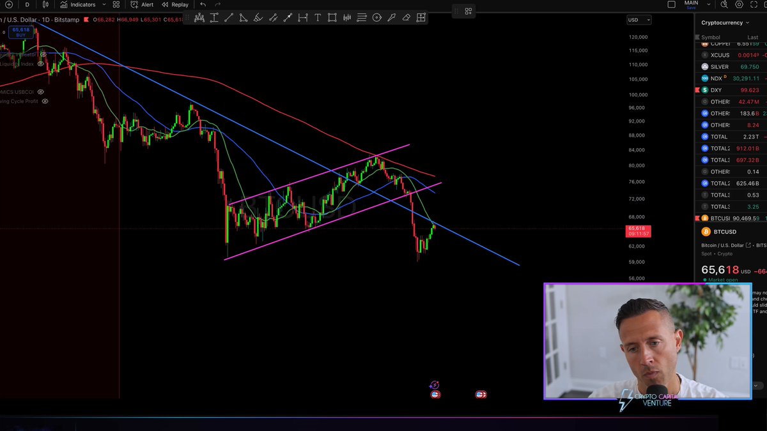Click the 65,618 BUY button
767x431 pixels.
click(x=20, y=32)
